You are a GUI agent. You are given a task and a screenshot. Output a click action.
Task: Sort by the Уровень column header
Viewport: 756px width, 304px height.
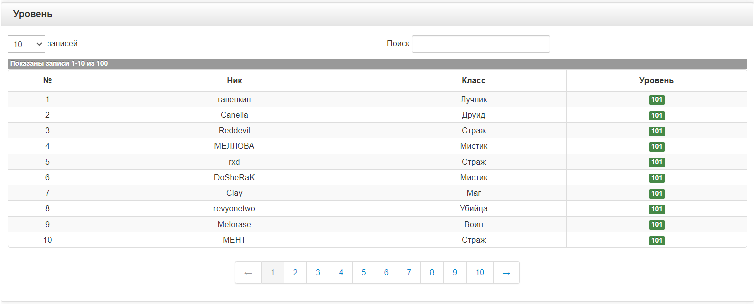pos(656,81)
